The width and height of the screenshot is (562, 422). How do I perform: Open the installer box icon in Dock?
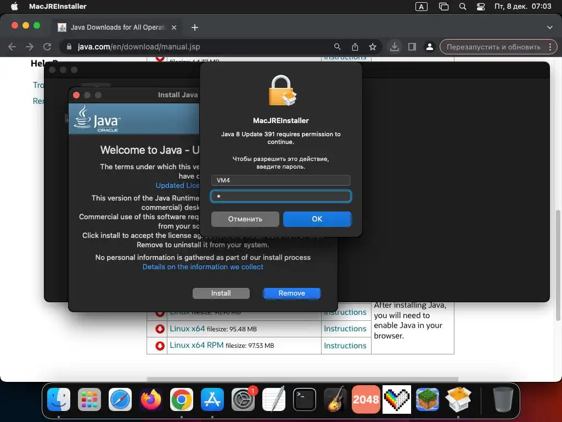[458, 399]
